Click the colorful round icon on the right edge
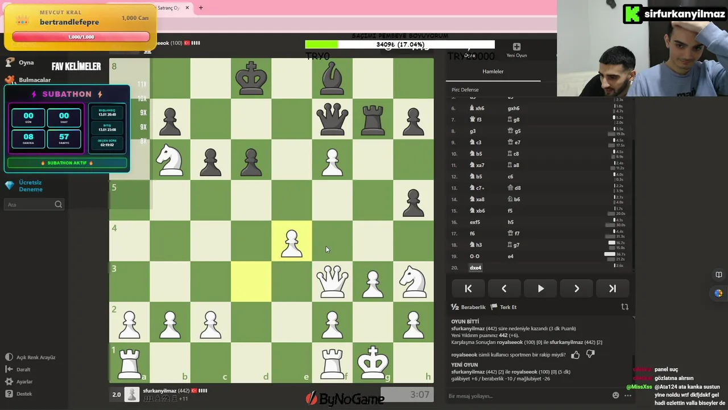The image size is (728, 410). [x=718, y=293]
